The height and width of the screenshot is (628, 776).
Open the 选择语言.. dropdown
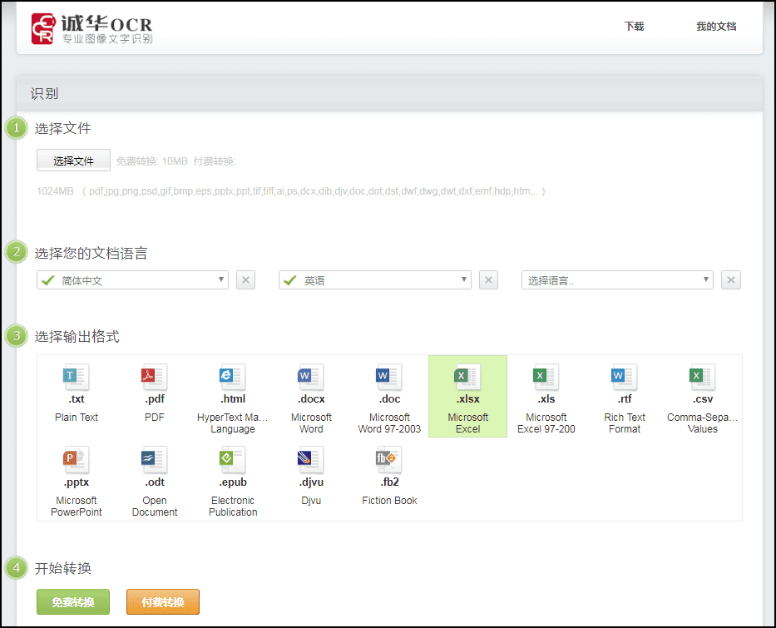tap(617, 280)
